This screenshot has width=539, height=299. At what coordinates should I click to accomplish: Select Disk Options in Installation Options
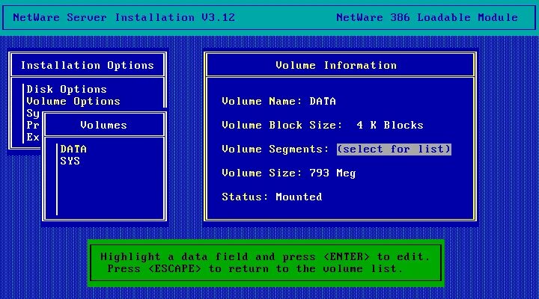(x=67, y=89)
